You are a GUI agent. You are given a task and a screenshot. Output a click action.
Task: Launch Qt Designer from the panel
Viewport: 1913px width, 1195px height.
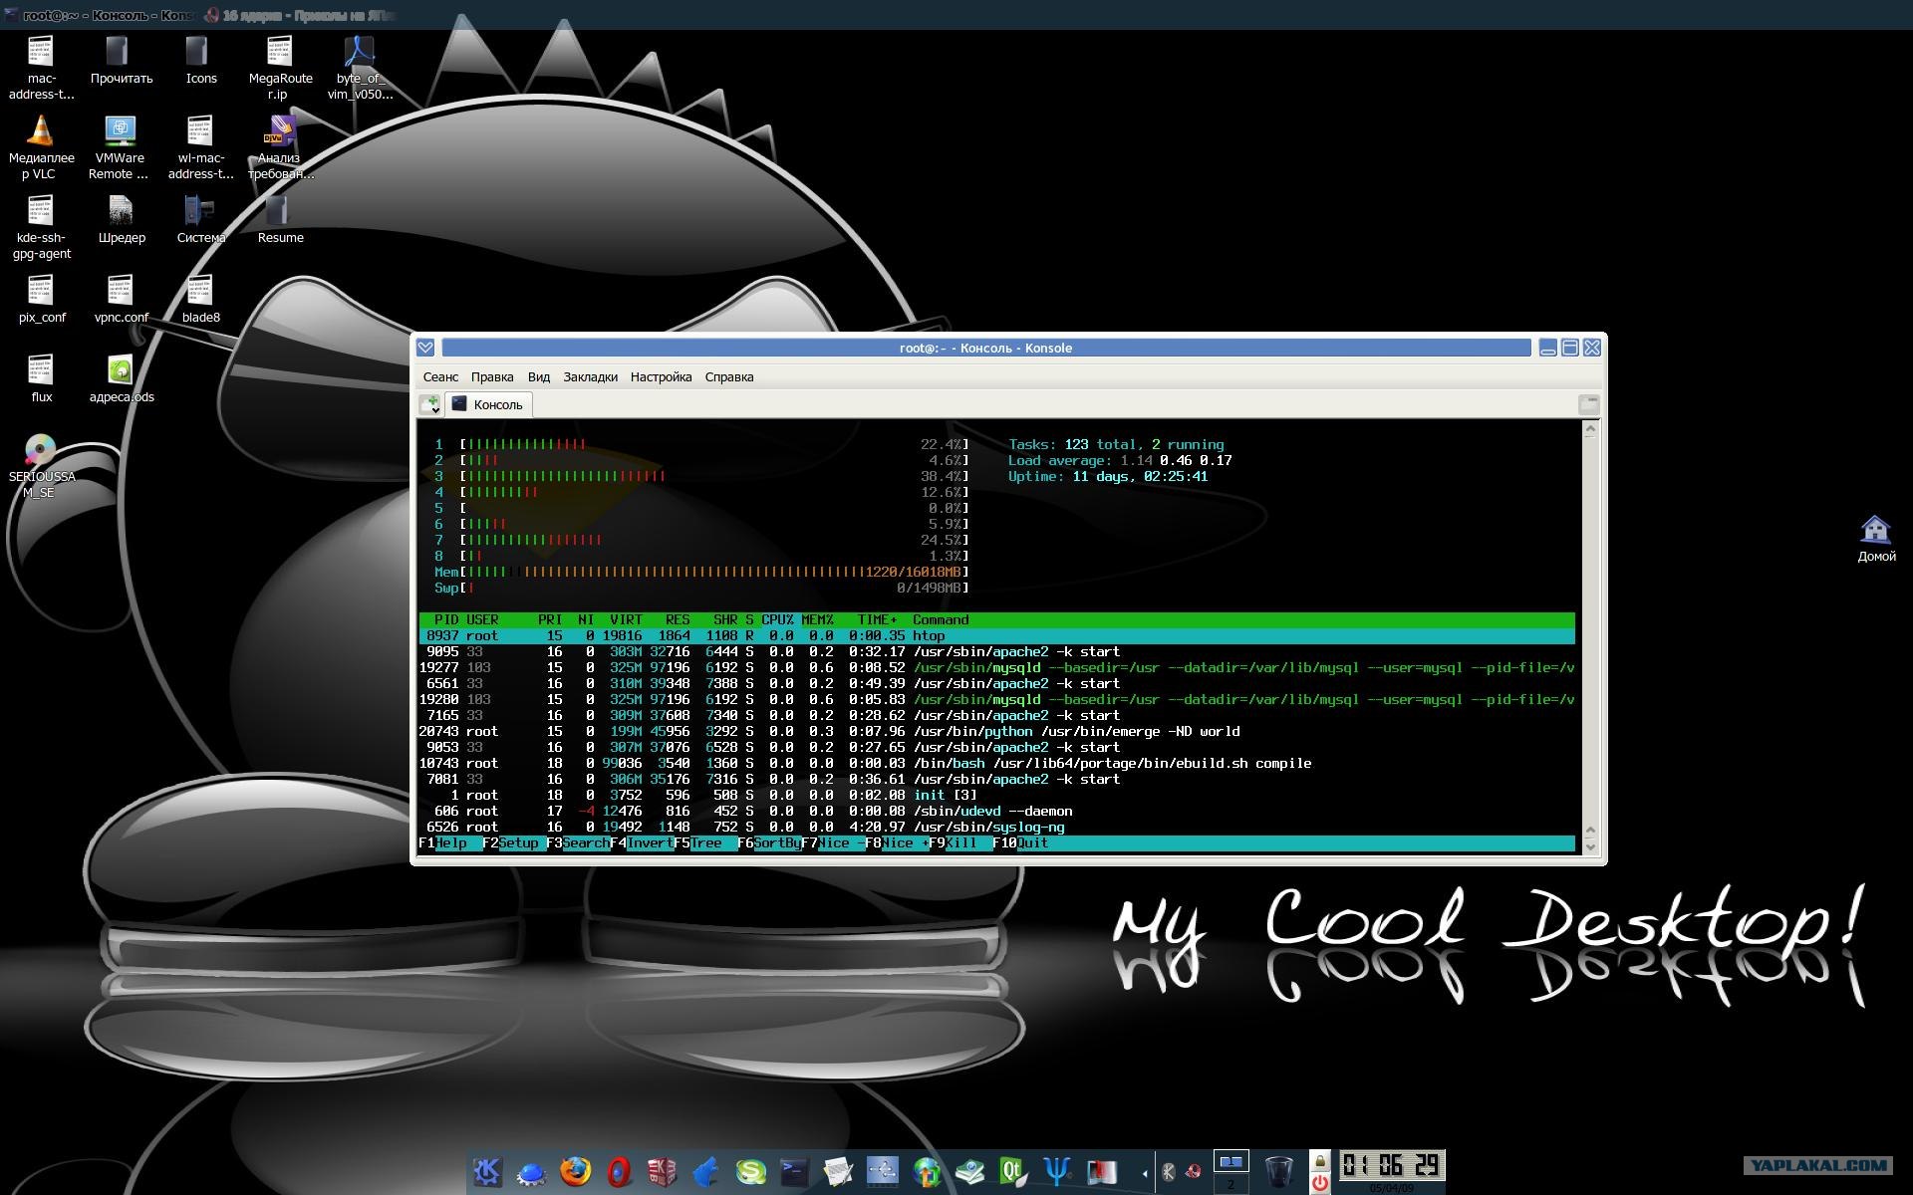coord(1013,1172)
